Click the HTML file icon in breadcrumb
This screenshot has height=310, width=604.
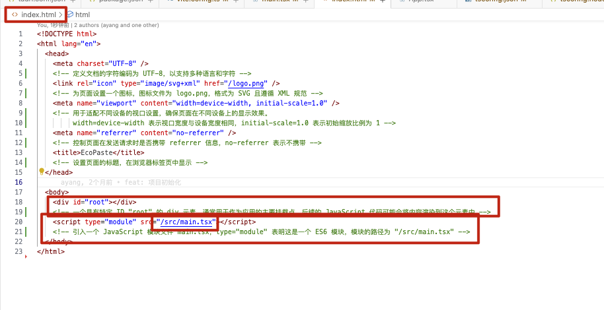(15, 15)
